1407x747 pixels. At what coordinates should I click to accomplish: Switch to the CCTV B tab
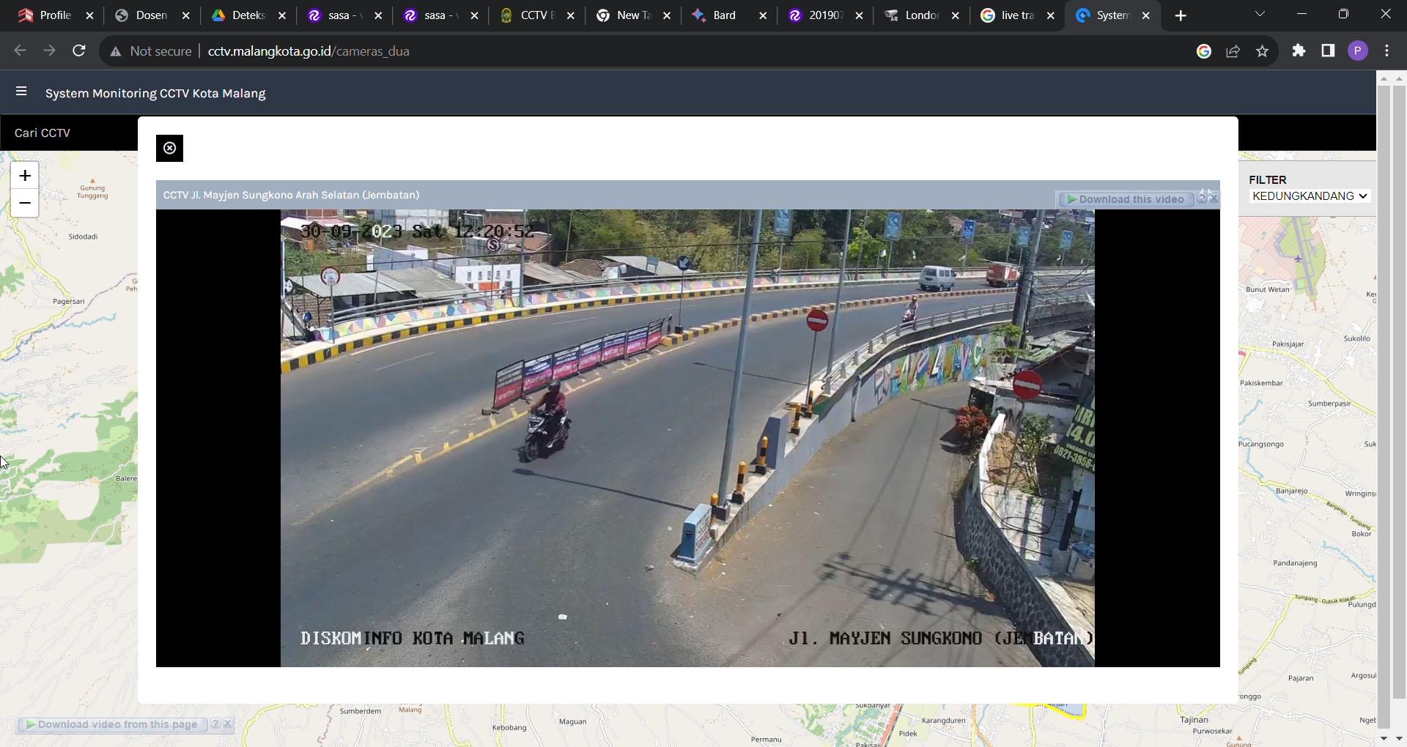tap(536, 15)
